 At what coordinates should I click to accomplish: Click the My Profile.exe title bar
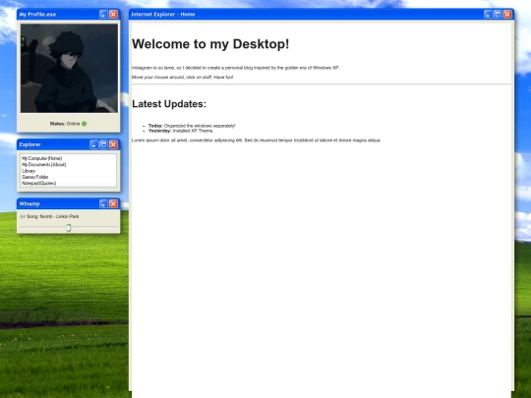point(69,14)
